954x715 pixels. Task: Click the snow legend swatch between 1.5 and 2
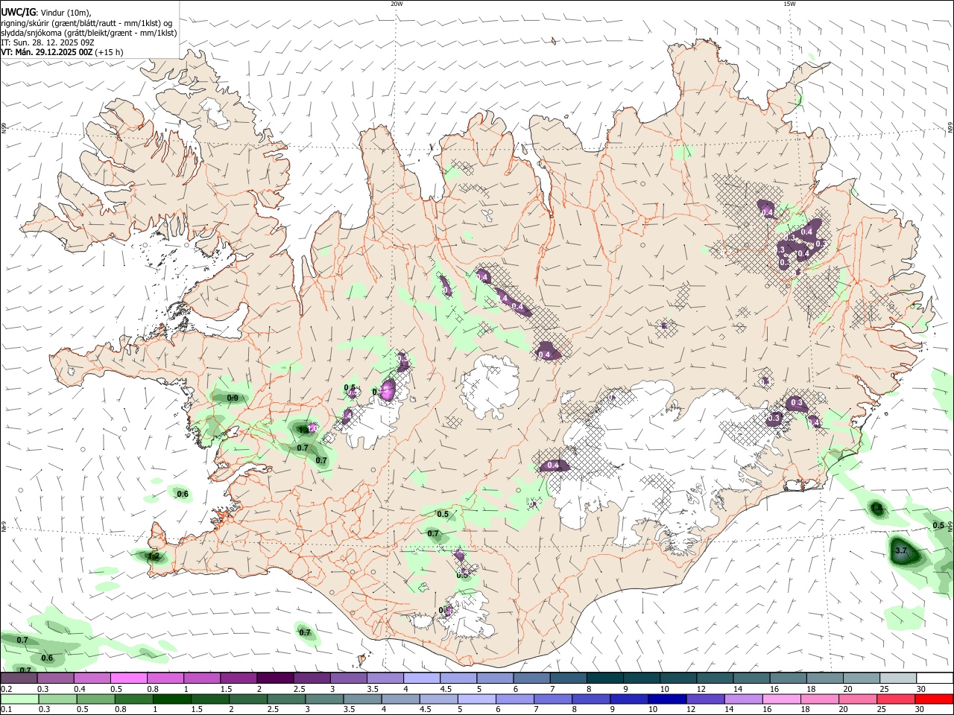pos(238,678)
